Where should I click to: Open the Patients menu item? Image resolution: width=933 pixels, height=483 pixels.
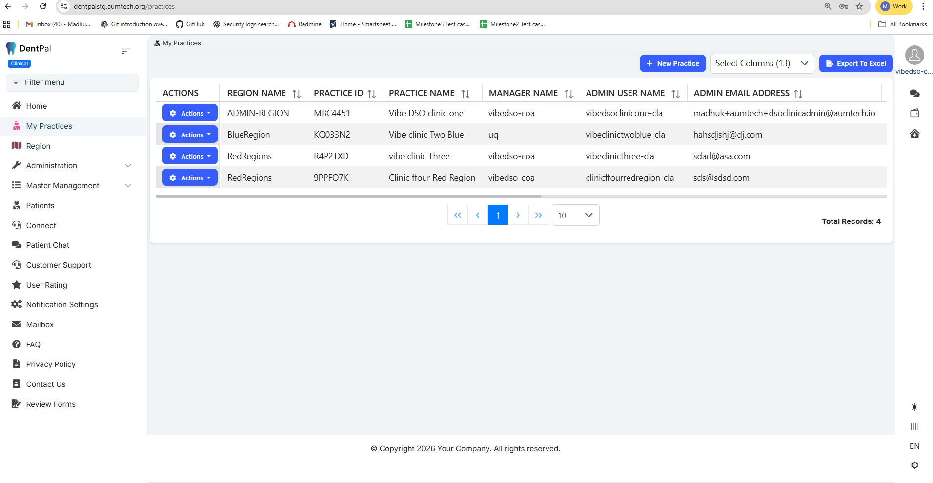click(x=40, y=206)
